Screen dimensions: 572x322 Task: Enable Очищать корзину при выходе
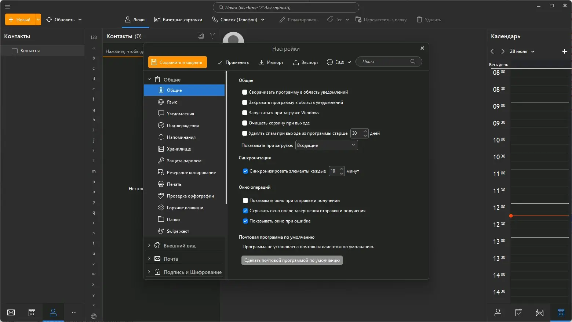coord(245,123)
